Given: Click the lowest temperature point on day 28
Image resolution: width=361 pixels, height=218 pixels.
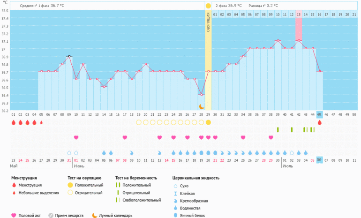Looking at the screenshot, I should point(201,94).
